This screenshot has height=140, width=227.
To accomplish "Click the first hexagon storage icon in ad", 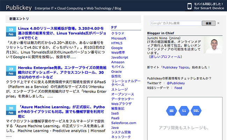I will [171, 111].
